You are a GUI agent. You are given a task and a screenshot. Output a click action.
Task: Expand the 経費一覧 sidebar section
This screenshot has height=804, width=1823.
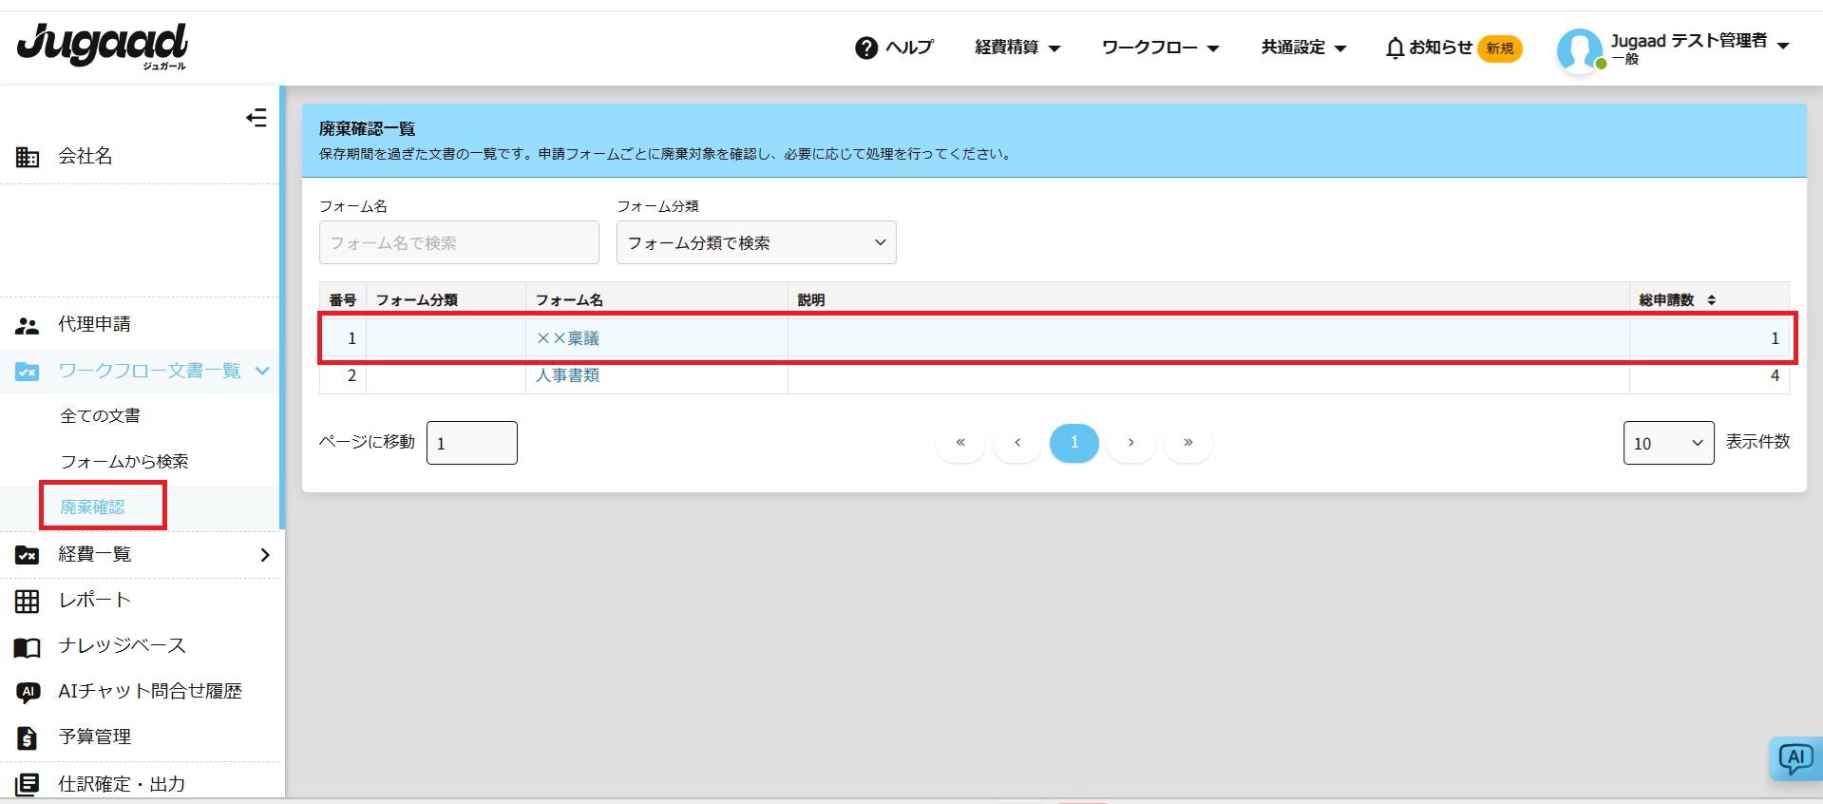(x=264, y=555)
